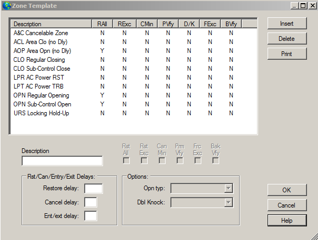Screen dimensions: 318x240
Task: Select the URS Locking Hold-Up row
Action: 134,113
